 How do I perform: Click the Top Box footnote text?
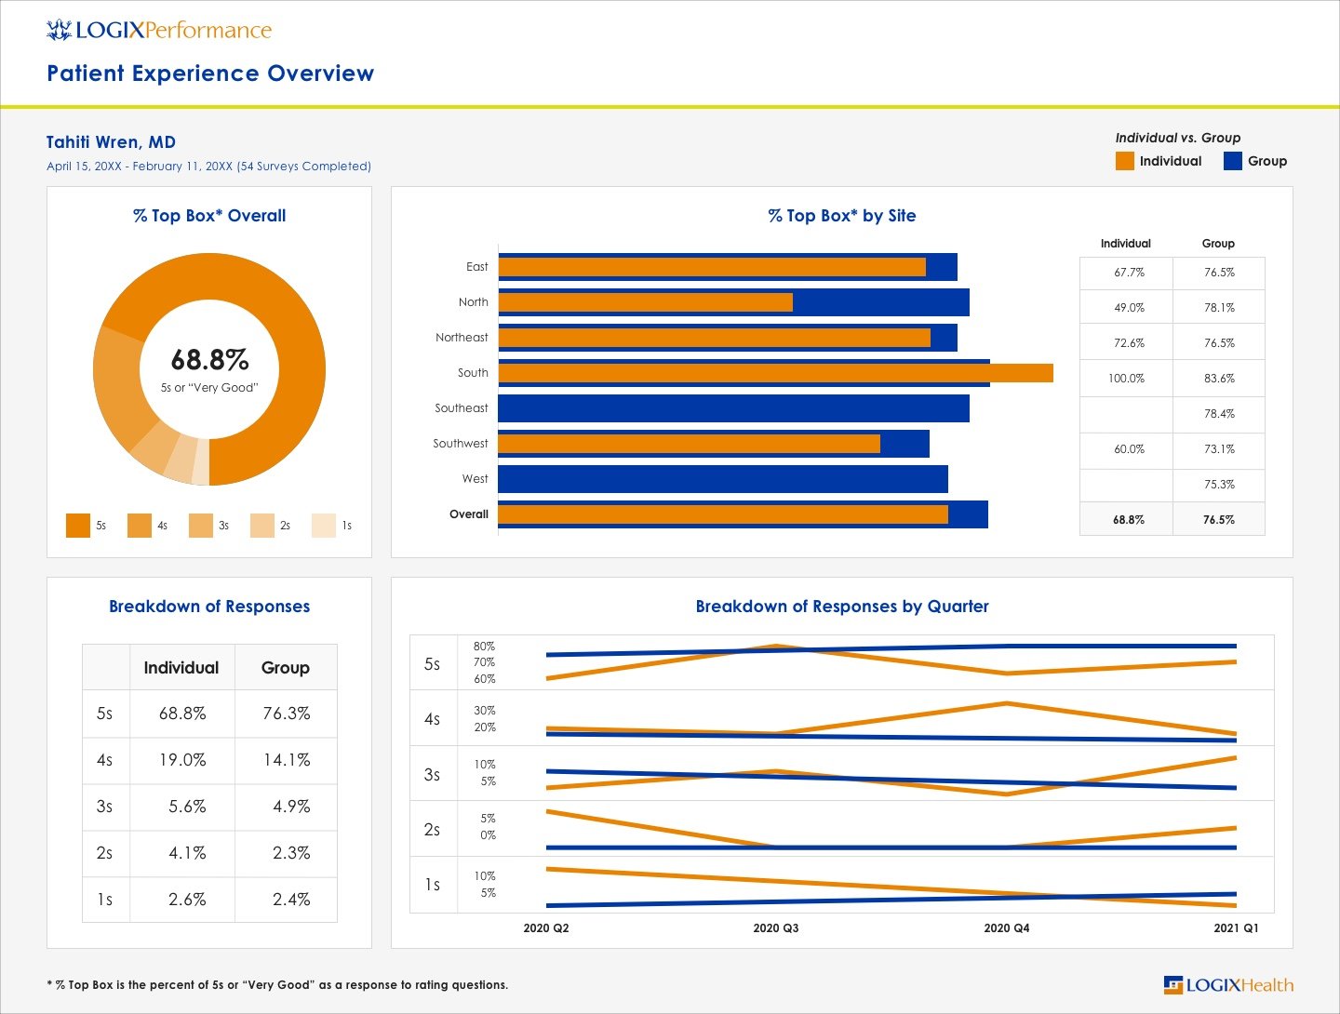[277, 984]
